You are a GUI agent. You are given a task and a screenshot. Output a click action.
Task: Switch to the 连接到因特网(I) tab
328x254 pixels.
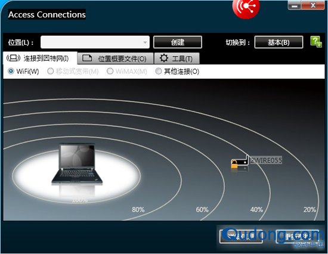click(x=40, y=58)
